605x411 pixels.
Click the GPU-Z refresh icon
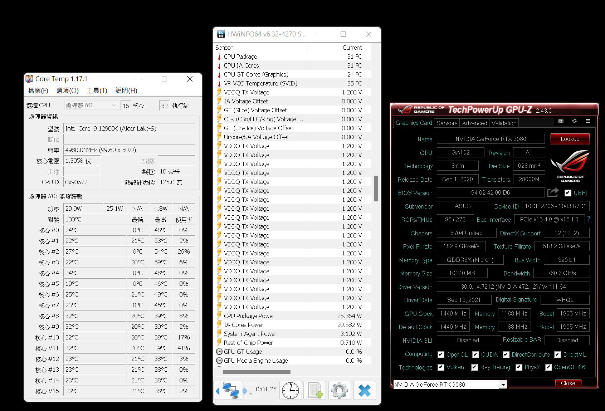pyautogui.click(x=574, y=121)
